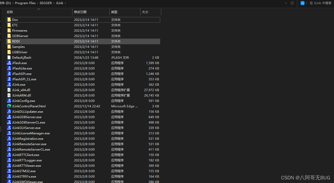The width and height of the screenshot is (334, 183).
Task: Expand the chevron after SEGGER in path
Action: tap(54, 3)
